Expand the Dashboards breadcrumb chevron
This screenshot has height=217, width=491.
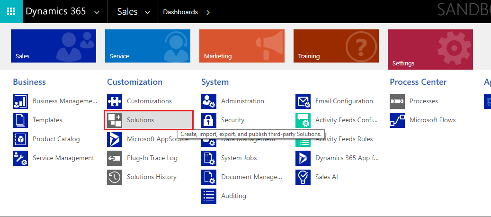point(208,12)
